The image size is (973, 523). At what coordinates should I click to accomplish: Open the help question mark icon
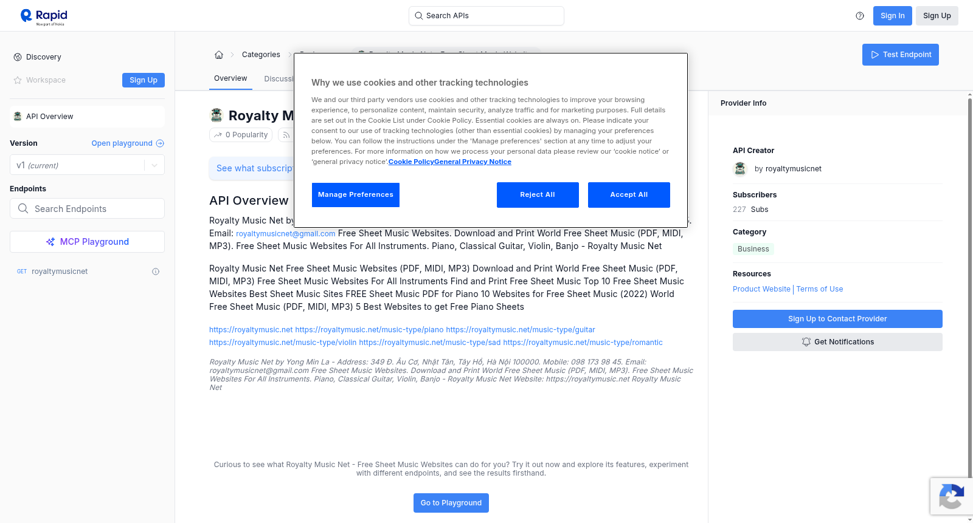click(860, 16)
